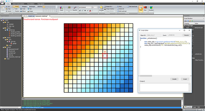This screenshot has height=111, width=205.
Task: Insert an Image object
Action: [30, 11]
